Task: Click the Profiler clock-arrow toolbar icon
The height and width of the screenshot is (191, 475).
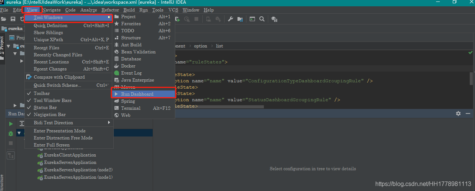Action: point(187,19)
